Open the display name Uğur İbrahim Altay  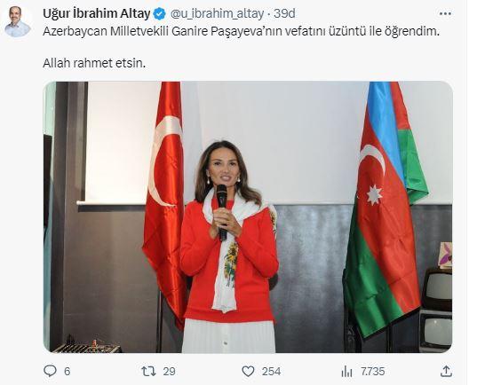(97, 13)
